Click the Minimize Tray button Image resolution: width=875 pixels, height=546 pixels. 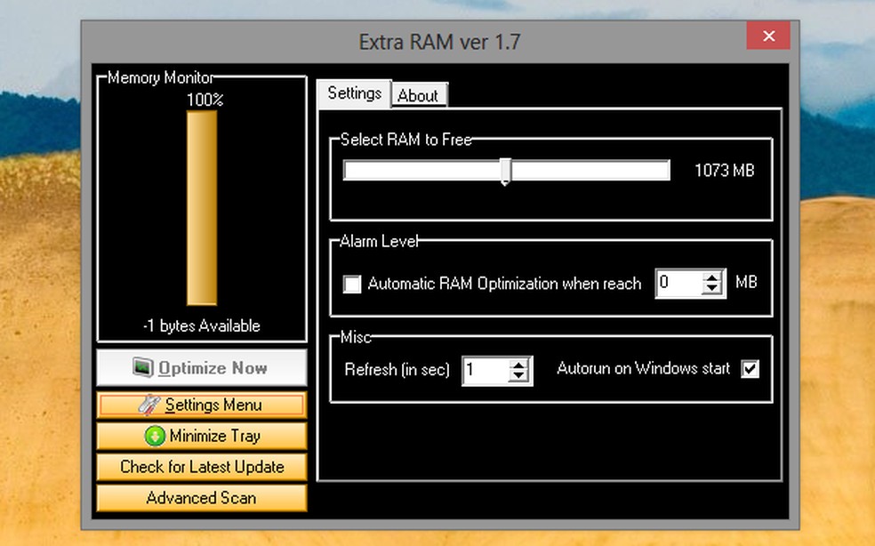[x=200, y=436]
